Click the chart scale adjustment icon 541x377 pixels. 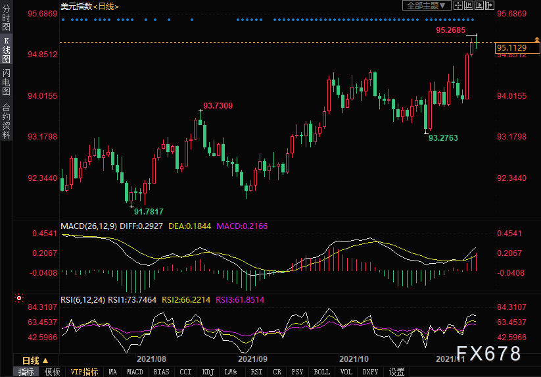coord(469,5)
